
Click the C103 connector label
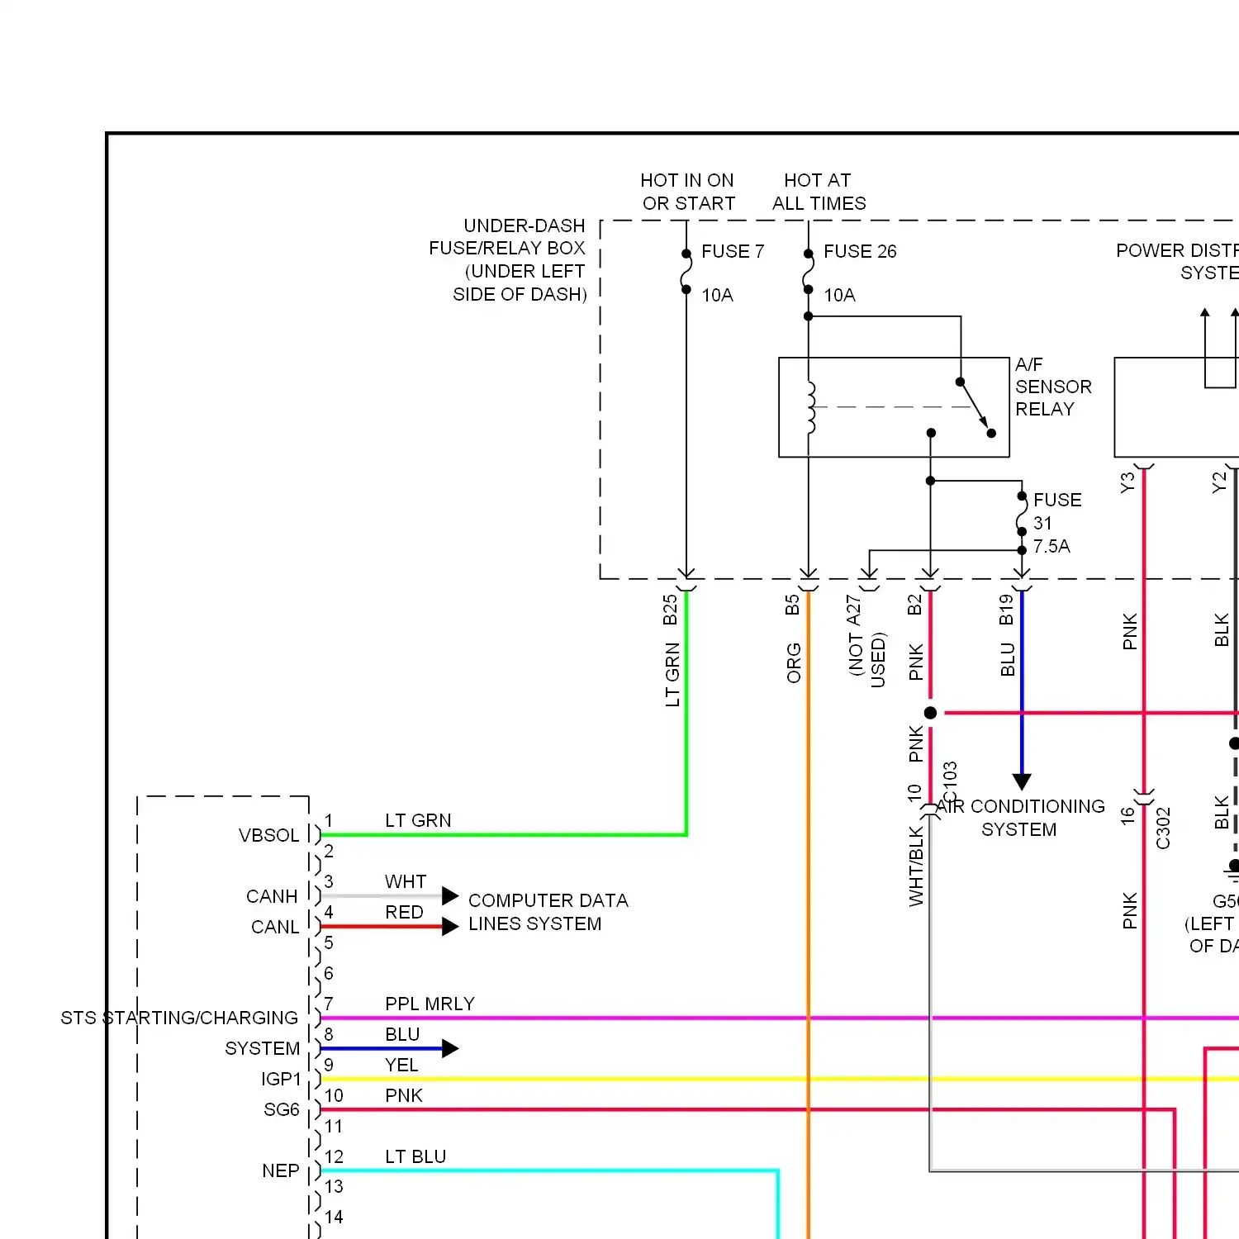pyautogui.click(x=950, y=783)
